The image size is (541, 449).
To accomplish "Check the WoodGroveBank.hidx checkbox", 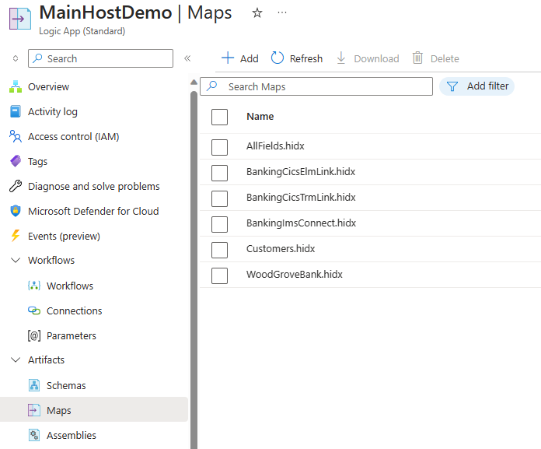I will click(x=219, y=275).
